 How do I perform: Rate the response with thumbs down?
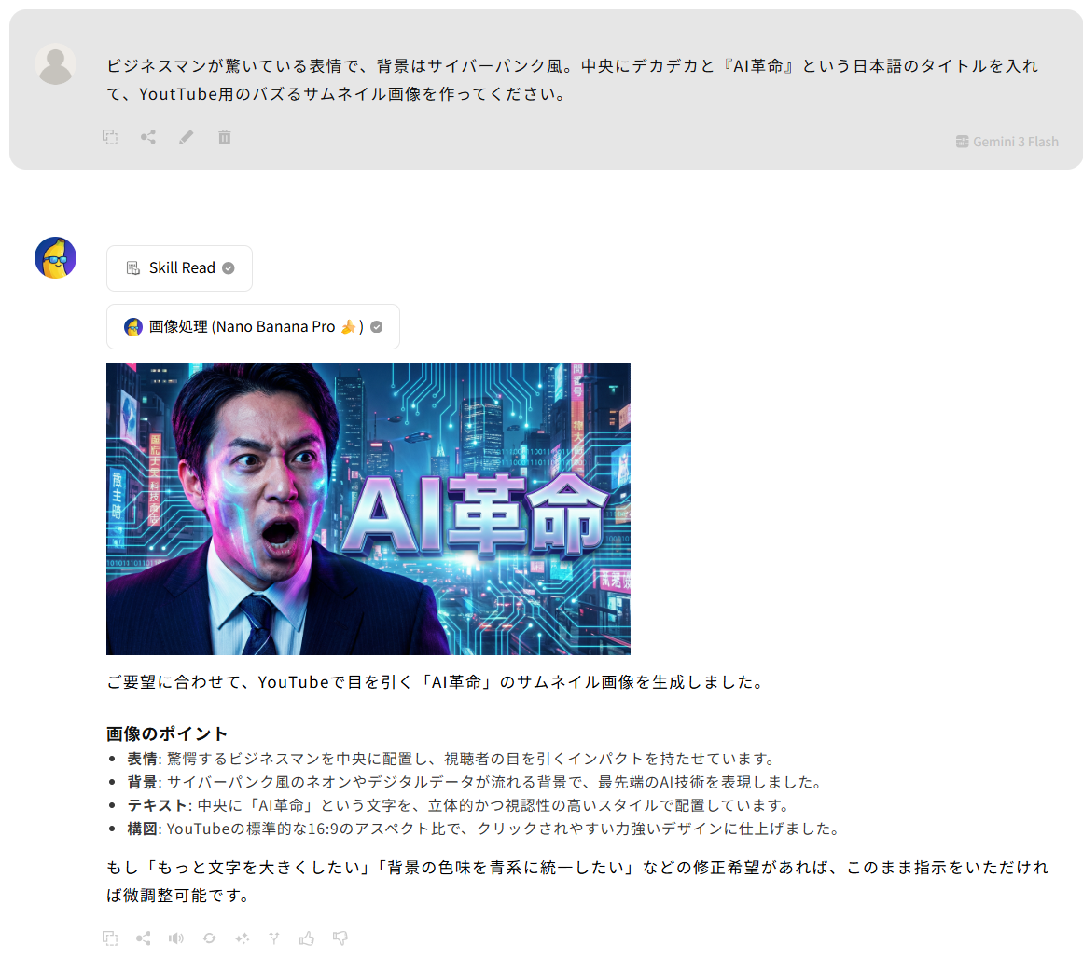click(340, 938)
